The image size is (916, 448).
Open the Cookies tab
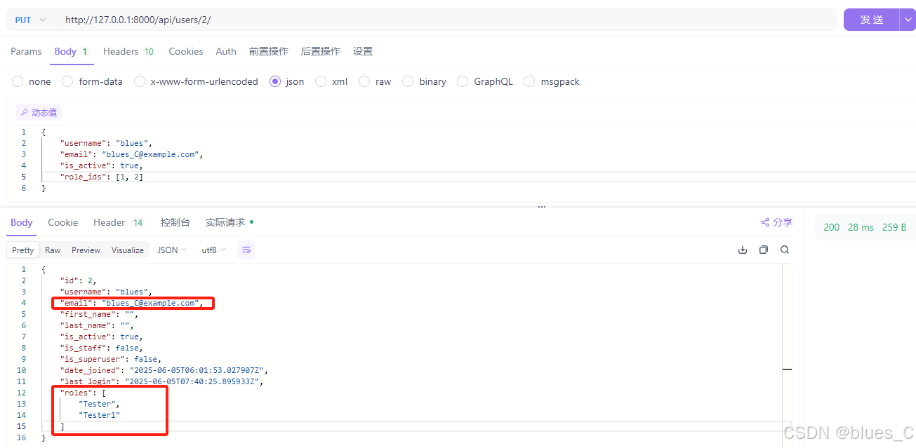186,51
